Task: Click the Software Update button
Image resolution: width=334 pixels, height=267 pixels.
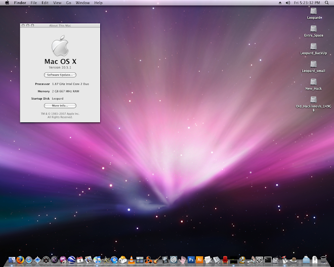Action: 60,75
